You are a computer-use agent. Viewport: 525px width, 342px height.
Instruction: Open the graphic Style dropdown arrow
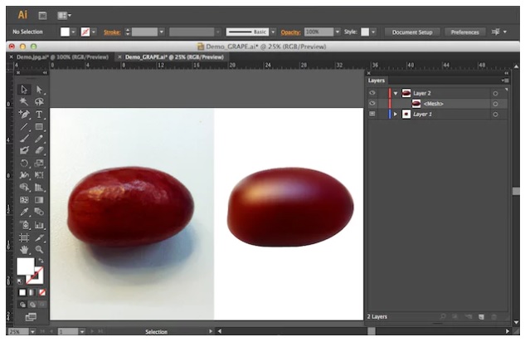pyautogui.click(x=373, y=32)
